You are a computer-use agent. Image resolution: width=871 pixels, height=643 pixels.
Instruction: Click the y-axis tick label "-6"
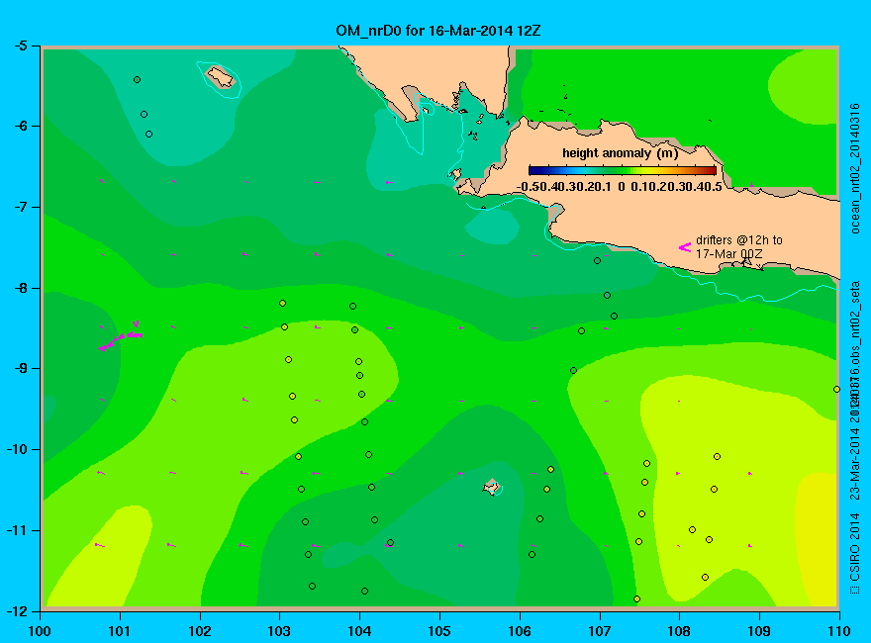[21, 126]
